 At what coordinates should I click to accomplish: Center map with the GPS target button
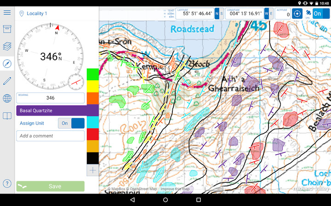297,14
